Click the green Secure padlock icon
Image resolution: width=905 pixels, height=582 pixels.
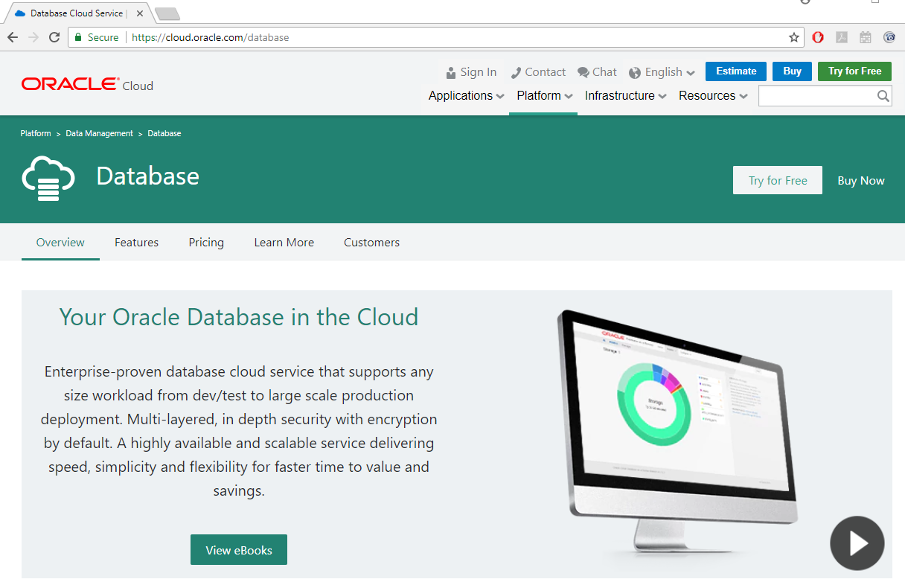[x=78, y=37]
